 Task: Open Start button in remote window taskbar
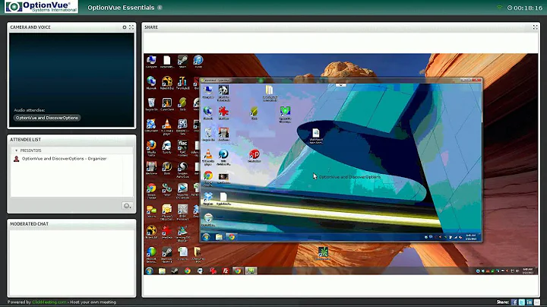[x=206, y=237]
